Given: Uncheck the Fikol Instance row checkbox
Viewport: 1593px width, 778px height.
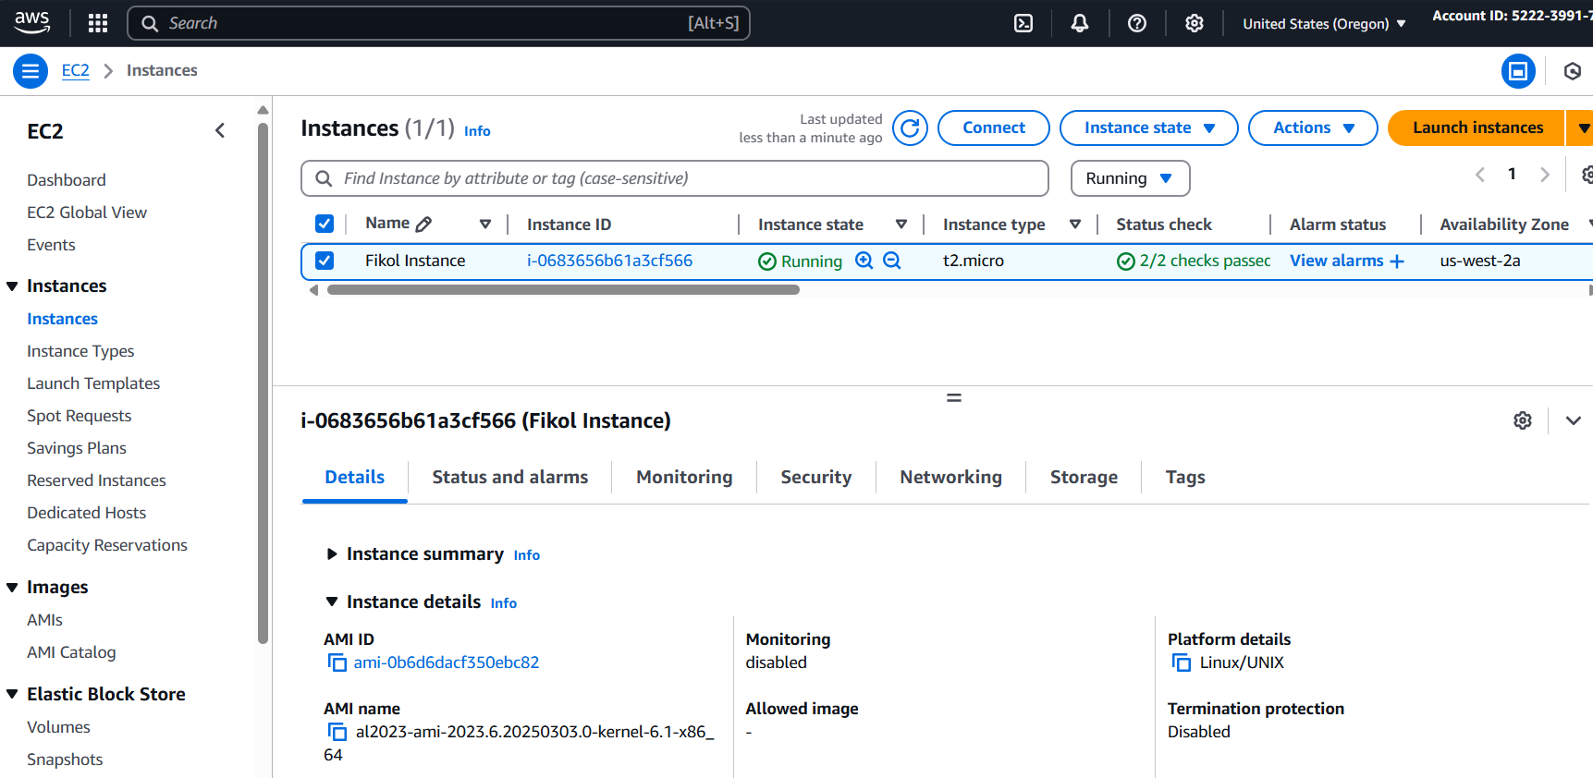Looking at the screenshot, I should coord(325,261).
